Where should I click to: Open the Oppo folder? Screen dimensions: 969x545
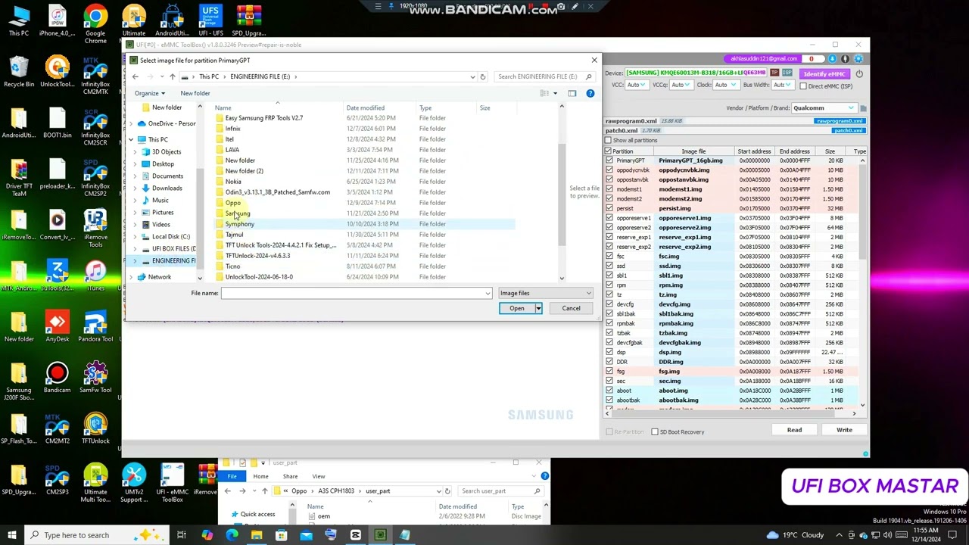233,203
